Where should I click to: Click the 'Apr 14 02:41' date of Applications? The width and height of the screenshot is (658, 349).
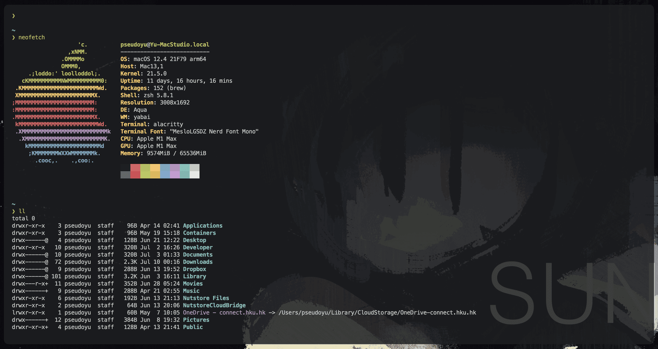pyautogui.click(x=160, y=226)
